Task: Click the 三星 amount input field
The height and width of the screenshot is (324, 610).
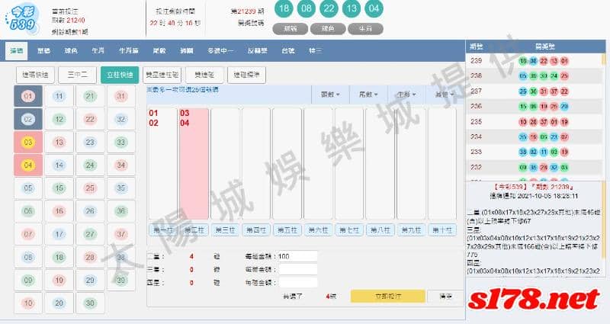Action: point(297,270)
